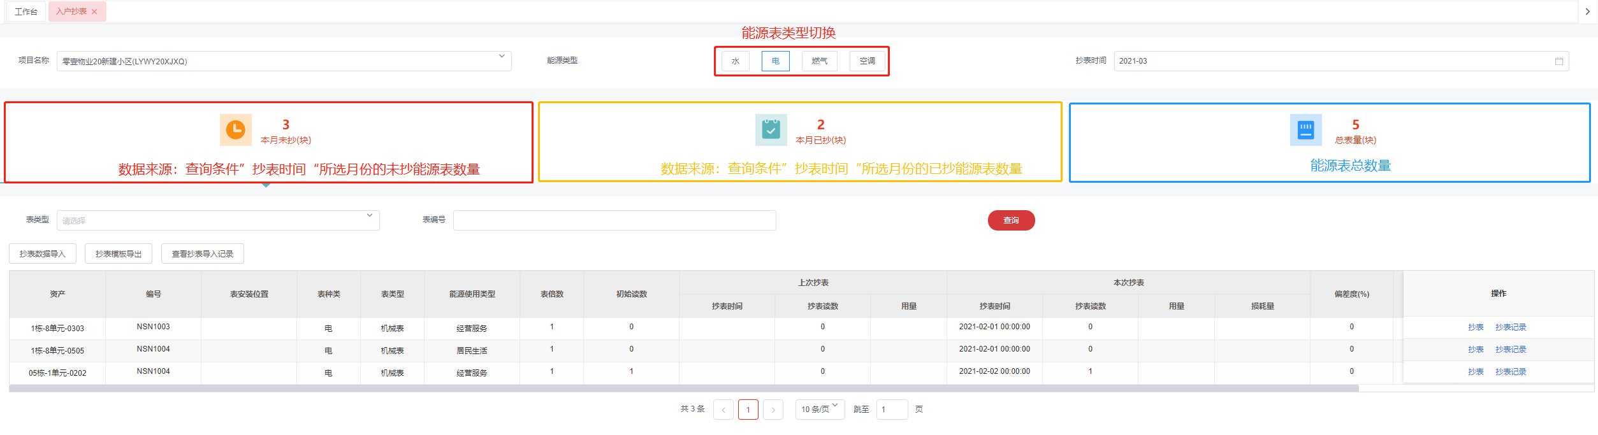Open the 表类型 meter type dropdown
The width and height of the screenshot is (1598, 435).
(370, 217)
